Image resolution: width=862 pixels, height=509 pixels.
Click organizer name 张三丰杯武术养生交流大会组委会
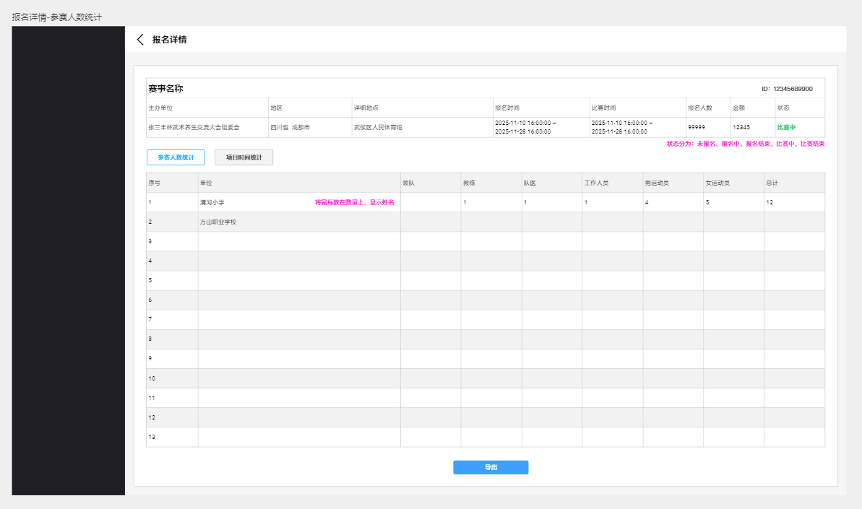194,127
